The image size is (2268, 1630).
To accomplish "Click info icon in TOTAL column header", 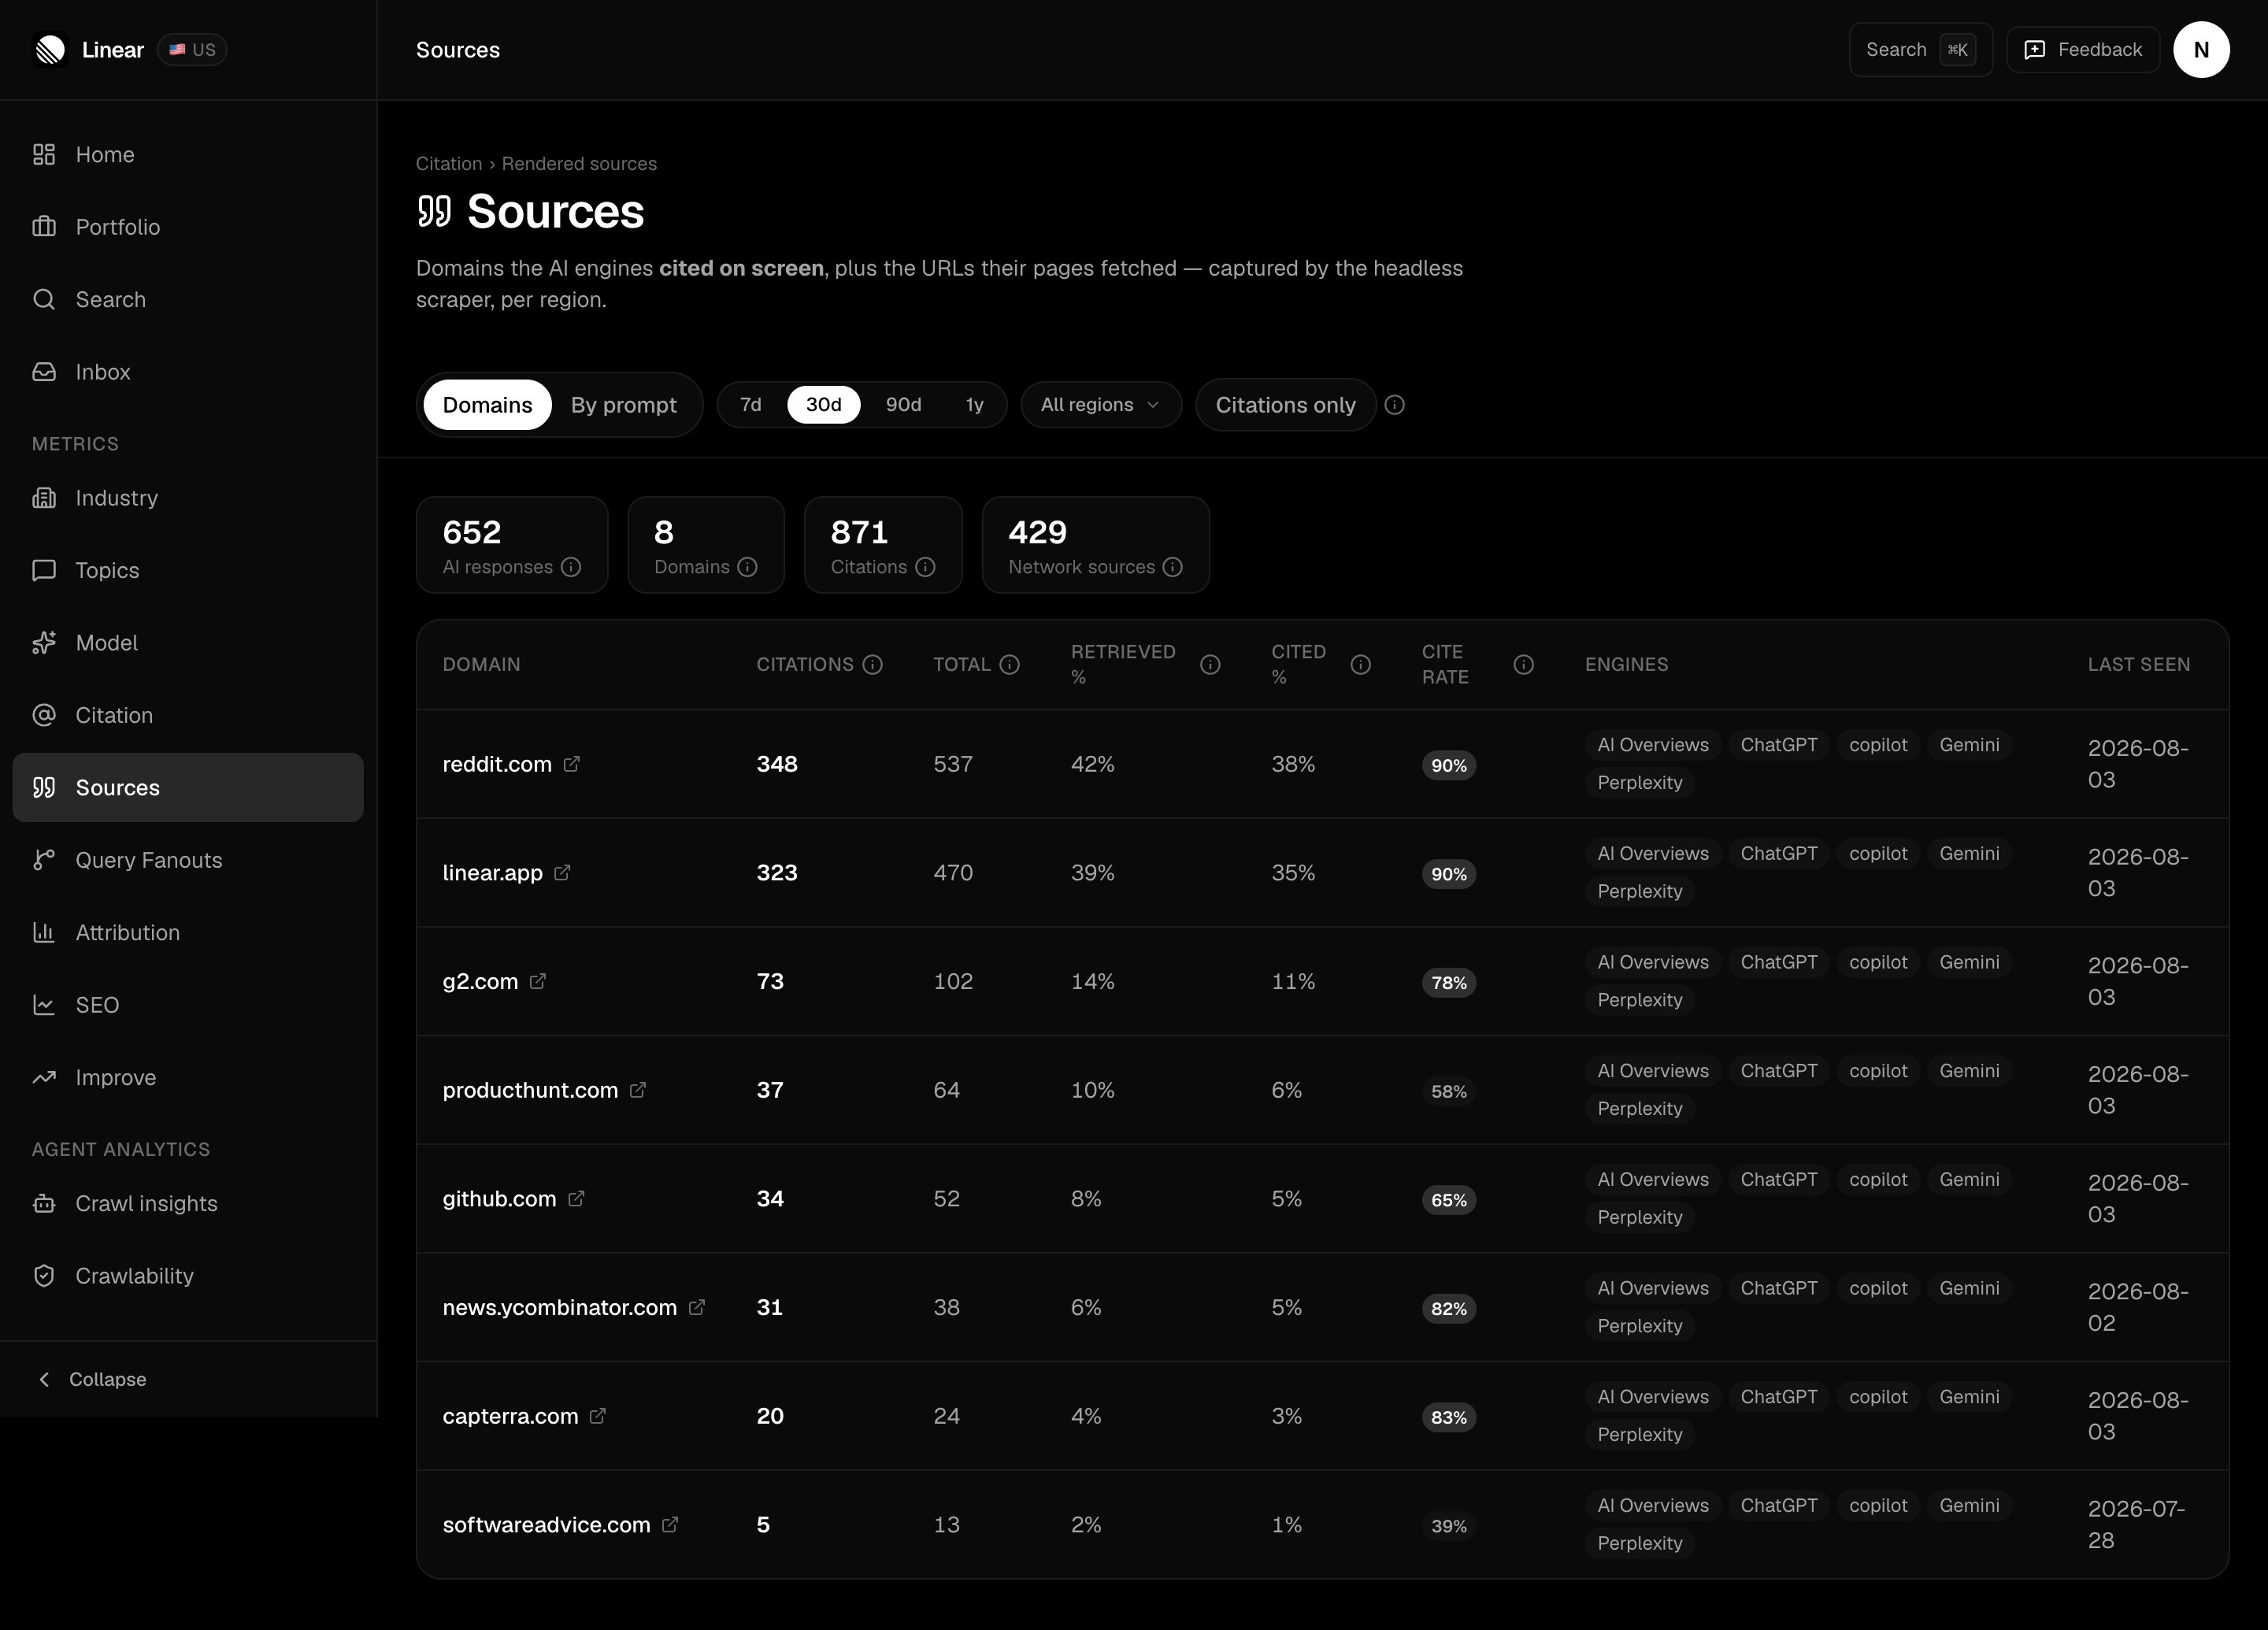I will tap(1009, 665).
